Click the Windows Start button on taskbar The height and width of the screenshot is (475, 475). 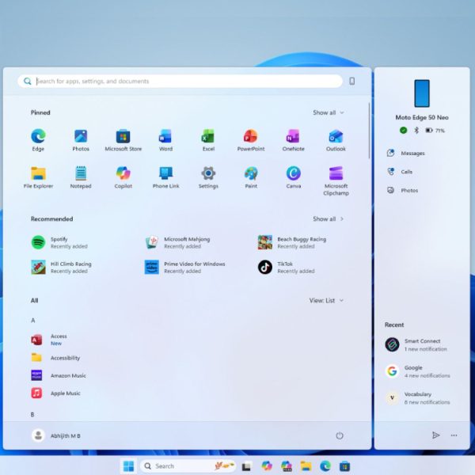[x=129, y=466]
